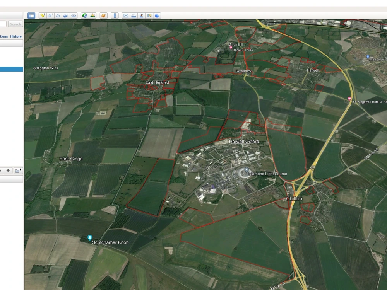Image resolution: width=387 pixels, height=290 pixels.
Task: Choose the Add Image Overlay tool
Action: click(66, 15)
